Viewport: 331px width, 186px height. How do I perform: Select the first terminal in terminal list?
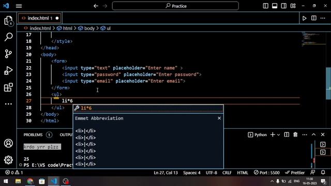pyautogui.click(x=323, y=145)
